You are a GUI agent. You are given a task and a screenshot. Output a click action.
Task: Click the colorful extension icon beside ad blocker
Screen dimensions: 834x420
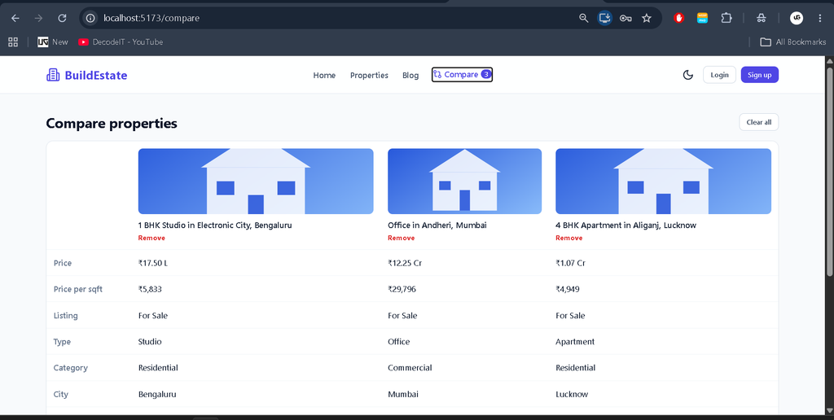coord(702,18)
